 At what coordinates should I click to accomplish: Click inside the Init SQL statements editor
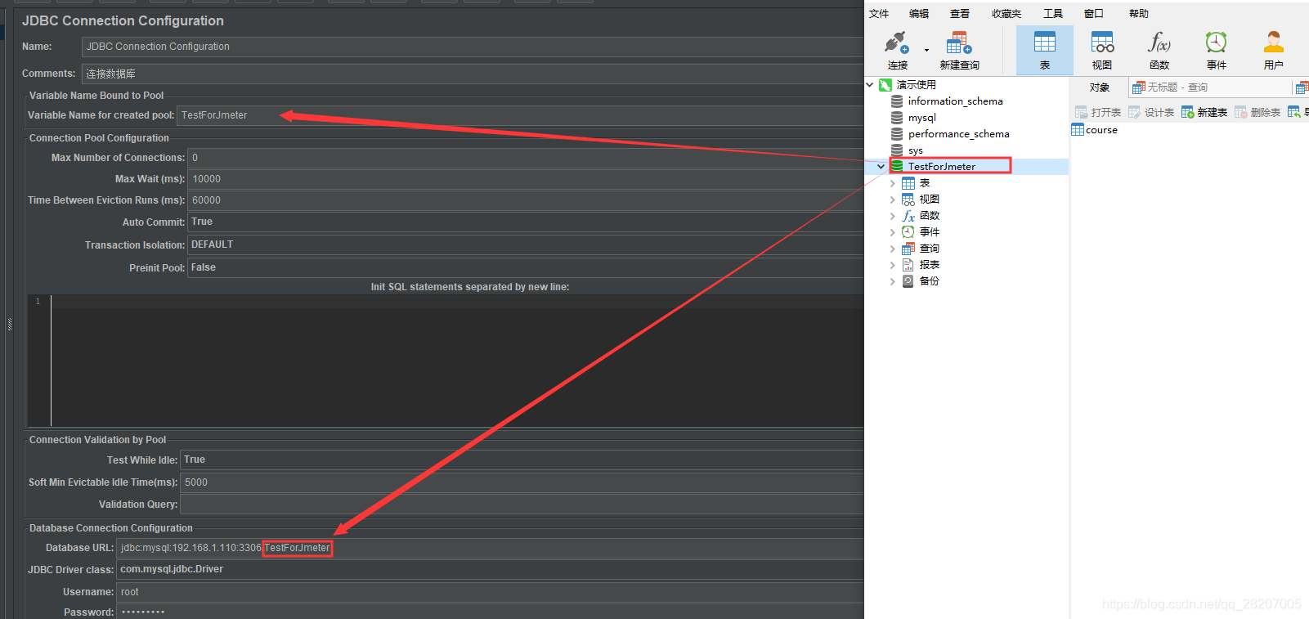[457, 361]
